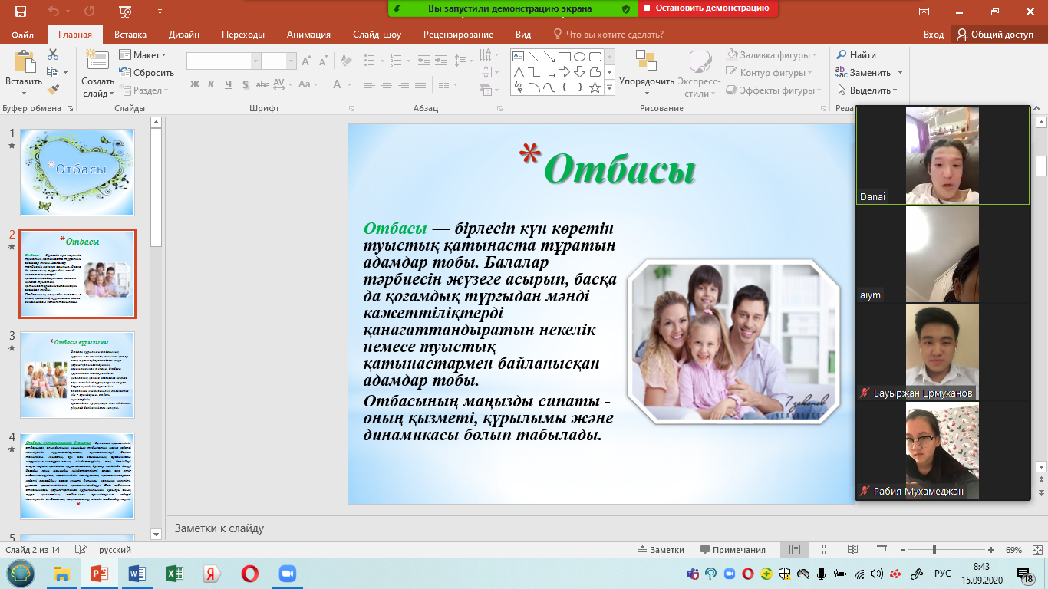Switch to Slide Sorter view icon
Viewport: 1048px width, 589px height.
coord(823,550)
